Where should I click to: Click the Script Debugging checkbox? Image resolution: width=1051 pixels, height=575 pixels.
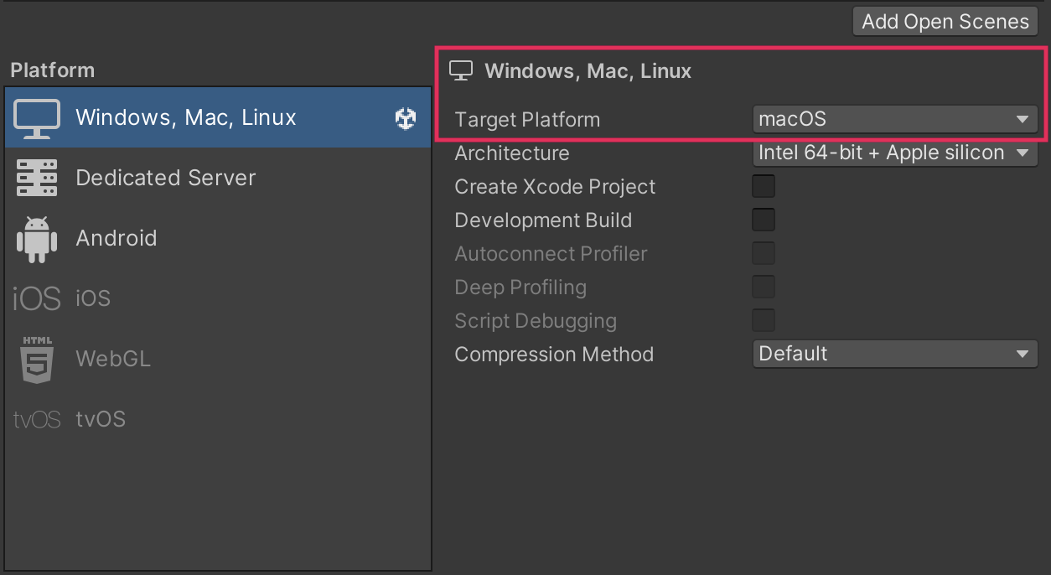(x=764, y=320)
